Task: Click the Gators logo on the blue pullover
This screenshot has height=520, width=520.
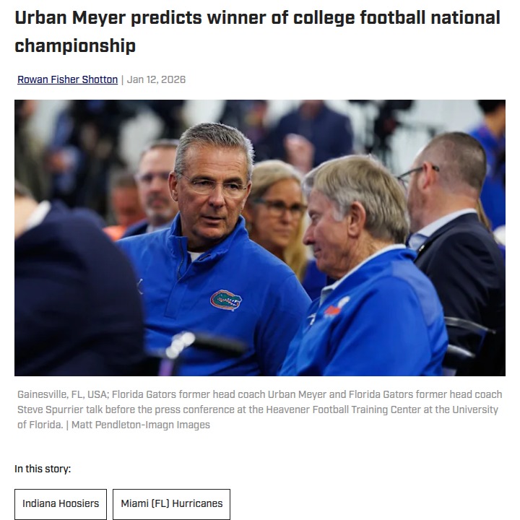Action: (x=225, y=300)
